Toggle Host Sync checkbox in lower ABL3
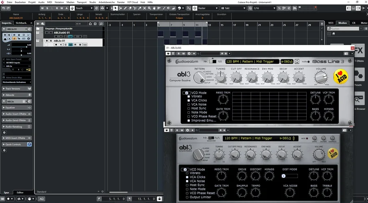Screen dimensions: 368x203 tap(187, 185)
